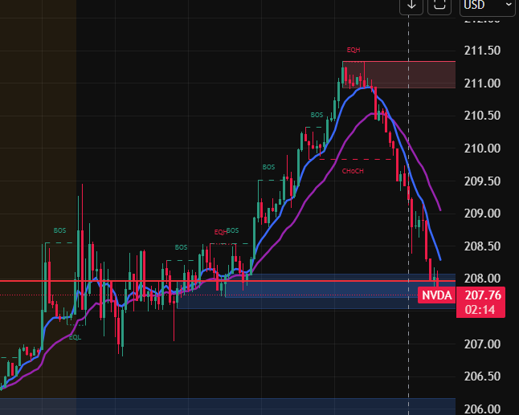
Task: Select the BOS label beside the lower EQH
Action: pos(233,230)
